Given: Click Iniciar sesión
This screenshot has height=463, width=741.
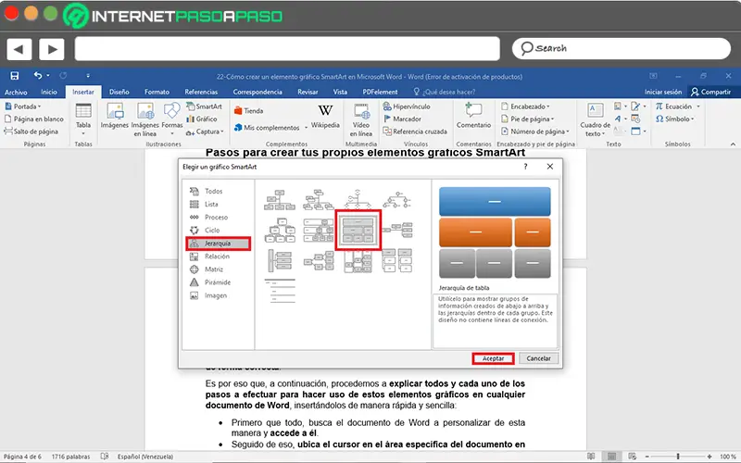Looking at the screenshot, I should (663, 92).
